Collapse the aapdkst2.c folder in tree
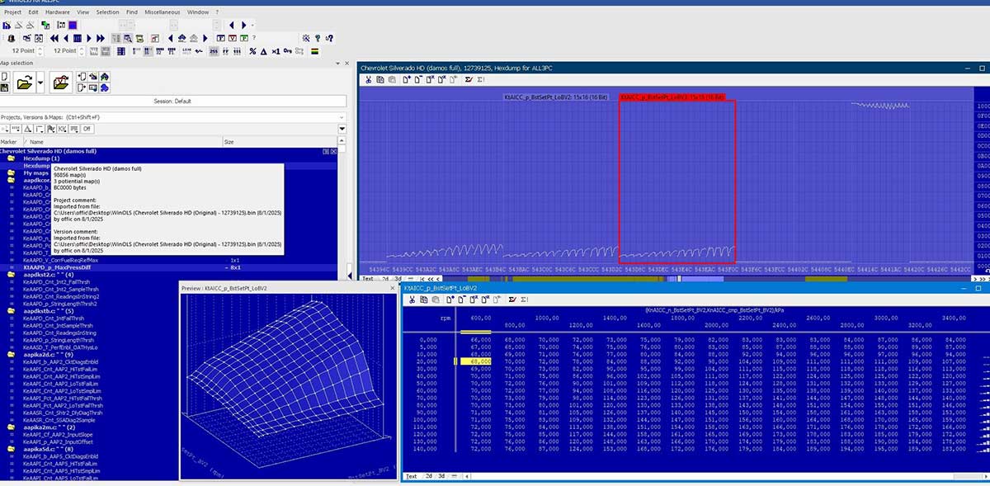The image size is (990, 486). (x=12, y=275)
